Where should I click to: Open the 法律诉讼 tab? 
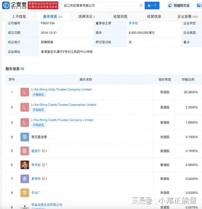87,16
